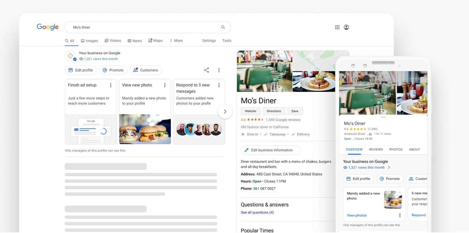Select the REVIEWS tab on the mobile profile

(376, 149)
